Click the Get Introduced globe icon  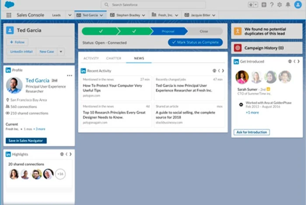tap(290, 61)
